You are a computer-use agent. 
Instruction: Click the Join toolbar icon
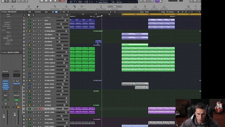point(74,7)
